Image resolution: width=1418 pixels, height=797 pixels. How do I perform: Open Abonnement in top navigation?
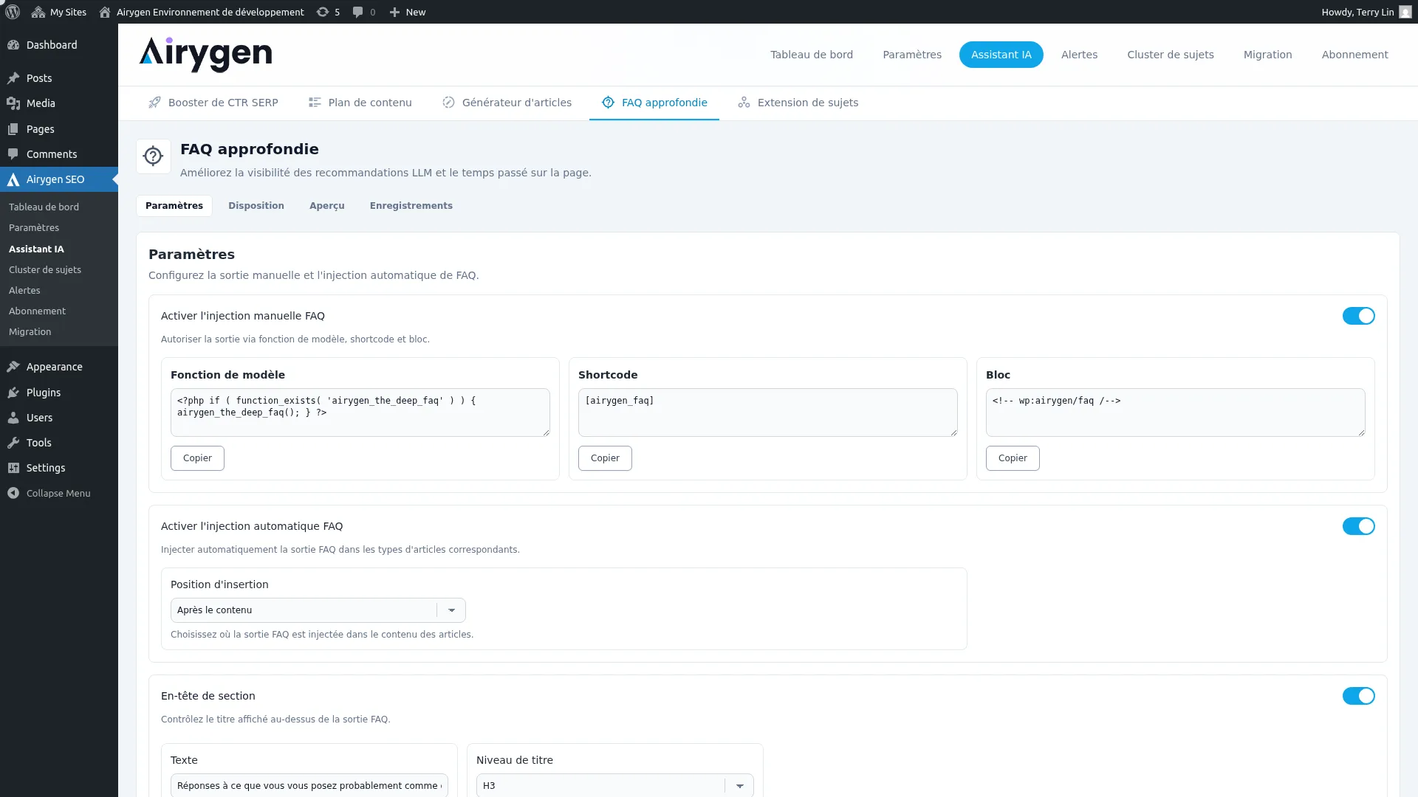pyautogui.click(x=1354, y=55)
